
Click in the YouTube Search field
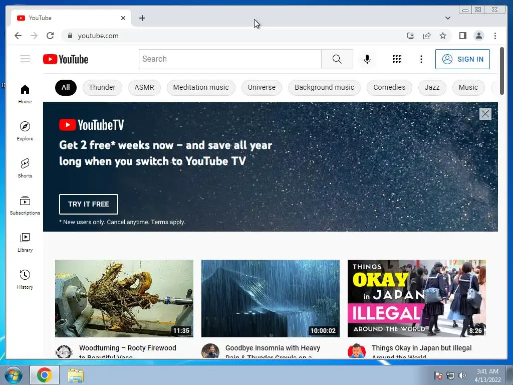click(230, 59)
